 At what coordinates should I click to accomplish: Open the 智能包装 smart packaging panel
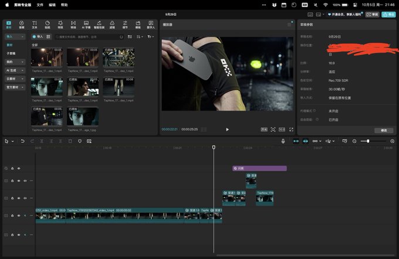point(99,25)
